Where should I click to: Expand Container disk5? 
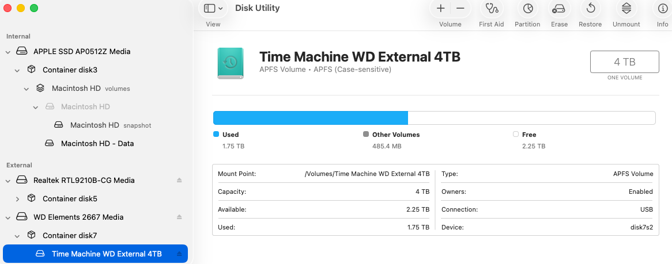click(x=17, y=199)
